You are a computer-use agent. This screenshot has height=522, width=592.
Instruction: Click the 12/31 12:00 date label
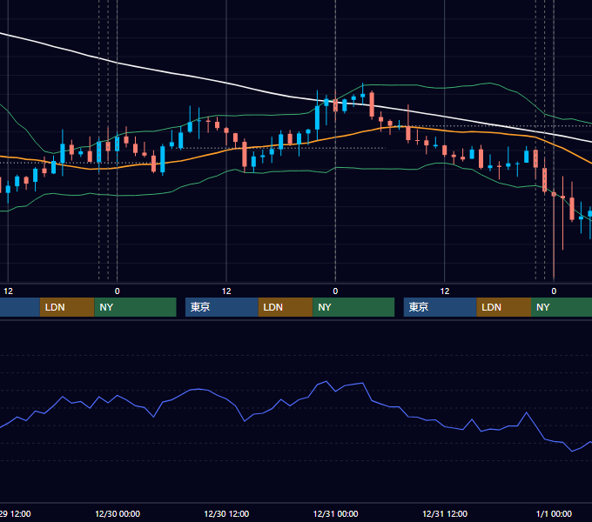click(x=445, y=513)
